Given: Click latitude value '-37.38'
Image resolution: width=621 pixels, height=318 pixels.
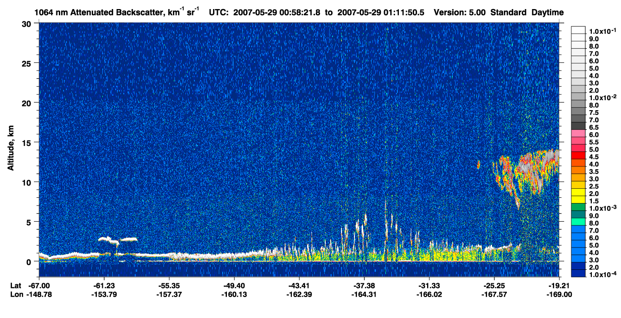Looking at the screenshot, I should (364, 286).
